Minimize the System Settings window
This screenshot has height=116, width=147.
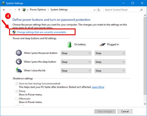click(123, 3)
